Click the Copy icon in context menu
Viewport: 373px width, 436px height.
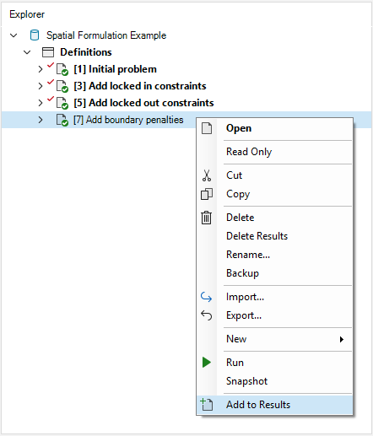click(207, 194)
